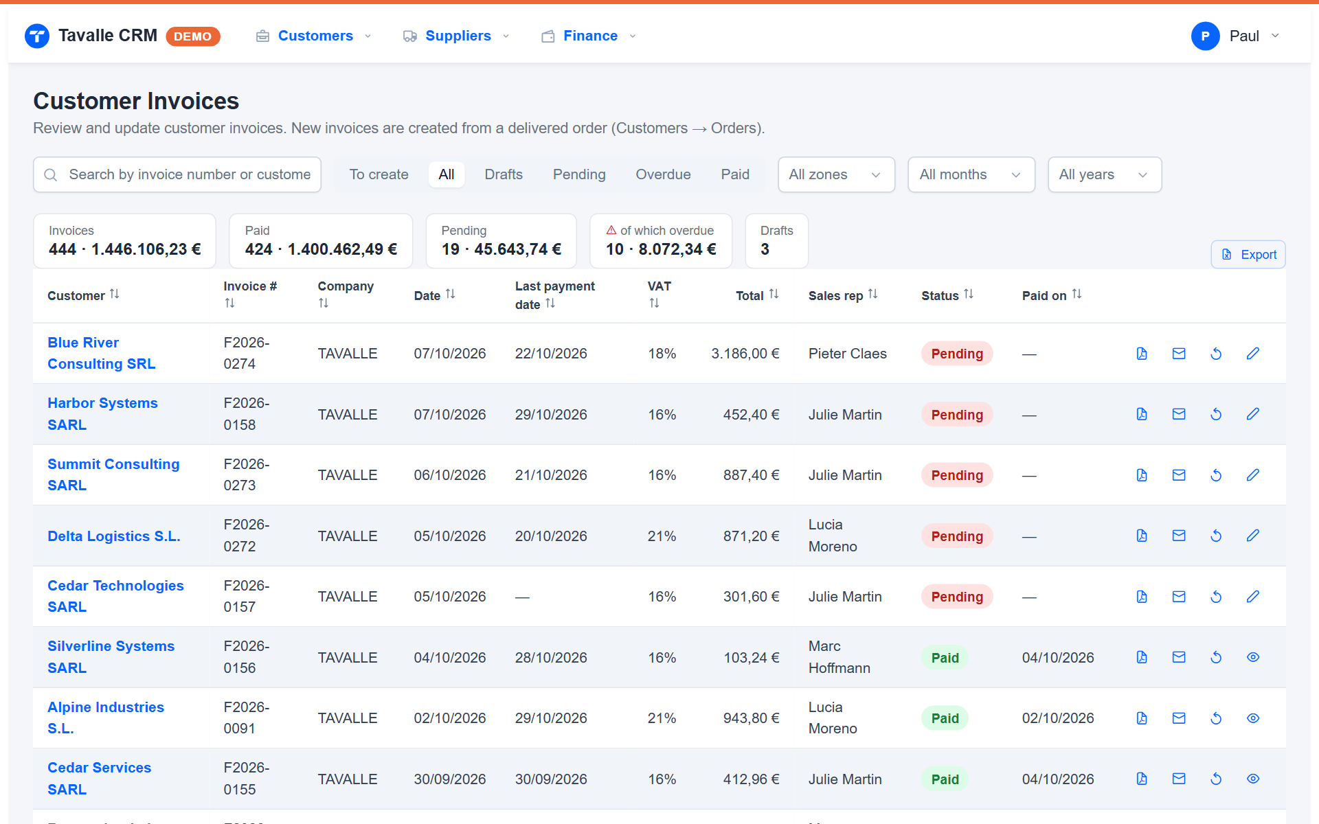Click the Tavalle CRM logo icon
The height and width of the screenshot is (824, 1319).
coord(37,36)
